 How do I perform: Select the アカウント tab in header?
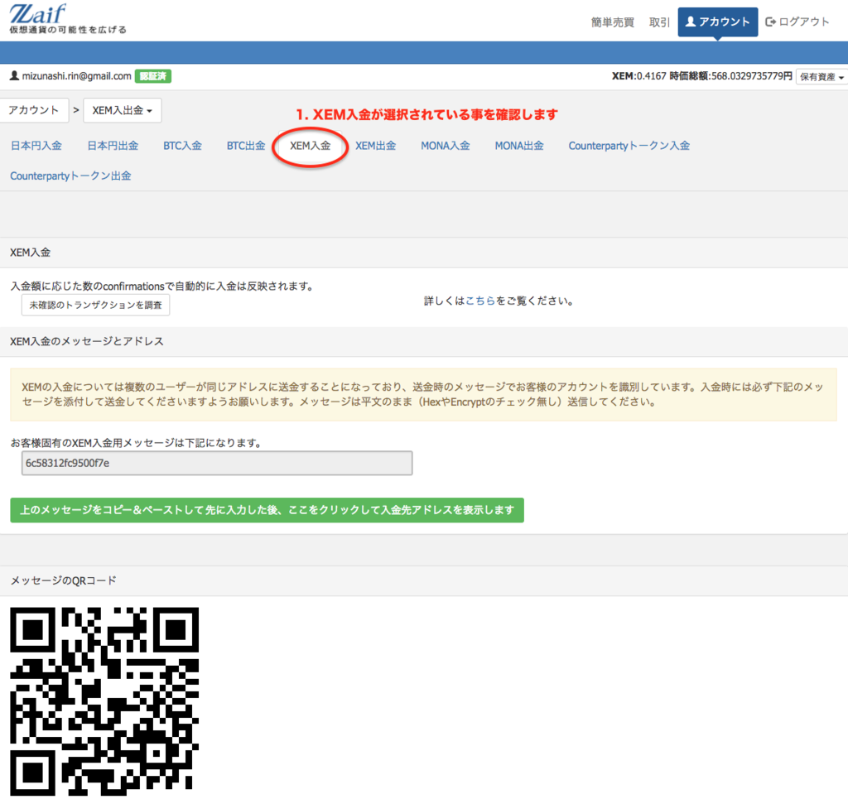click(718, 22)
